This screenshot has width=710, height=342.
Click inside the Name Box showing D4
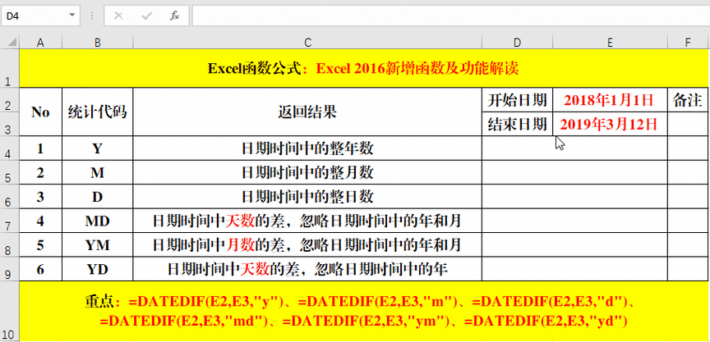[34, 16]
